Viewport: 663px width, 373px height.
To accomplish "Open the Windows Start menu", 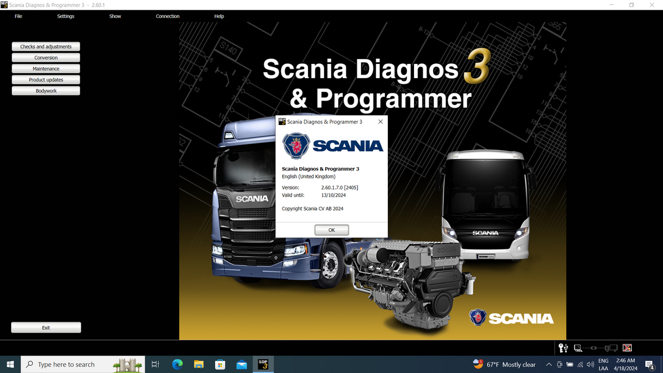I will (10, 364).
